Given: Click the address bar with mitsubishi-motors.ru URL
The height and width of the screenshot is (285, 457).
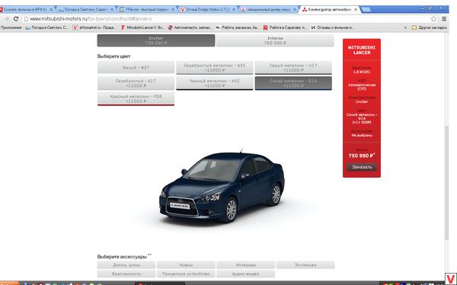Looking at the screenshot, I should coord(226,19).
